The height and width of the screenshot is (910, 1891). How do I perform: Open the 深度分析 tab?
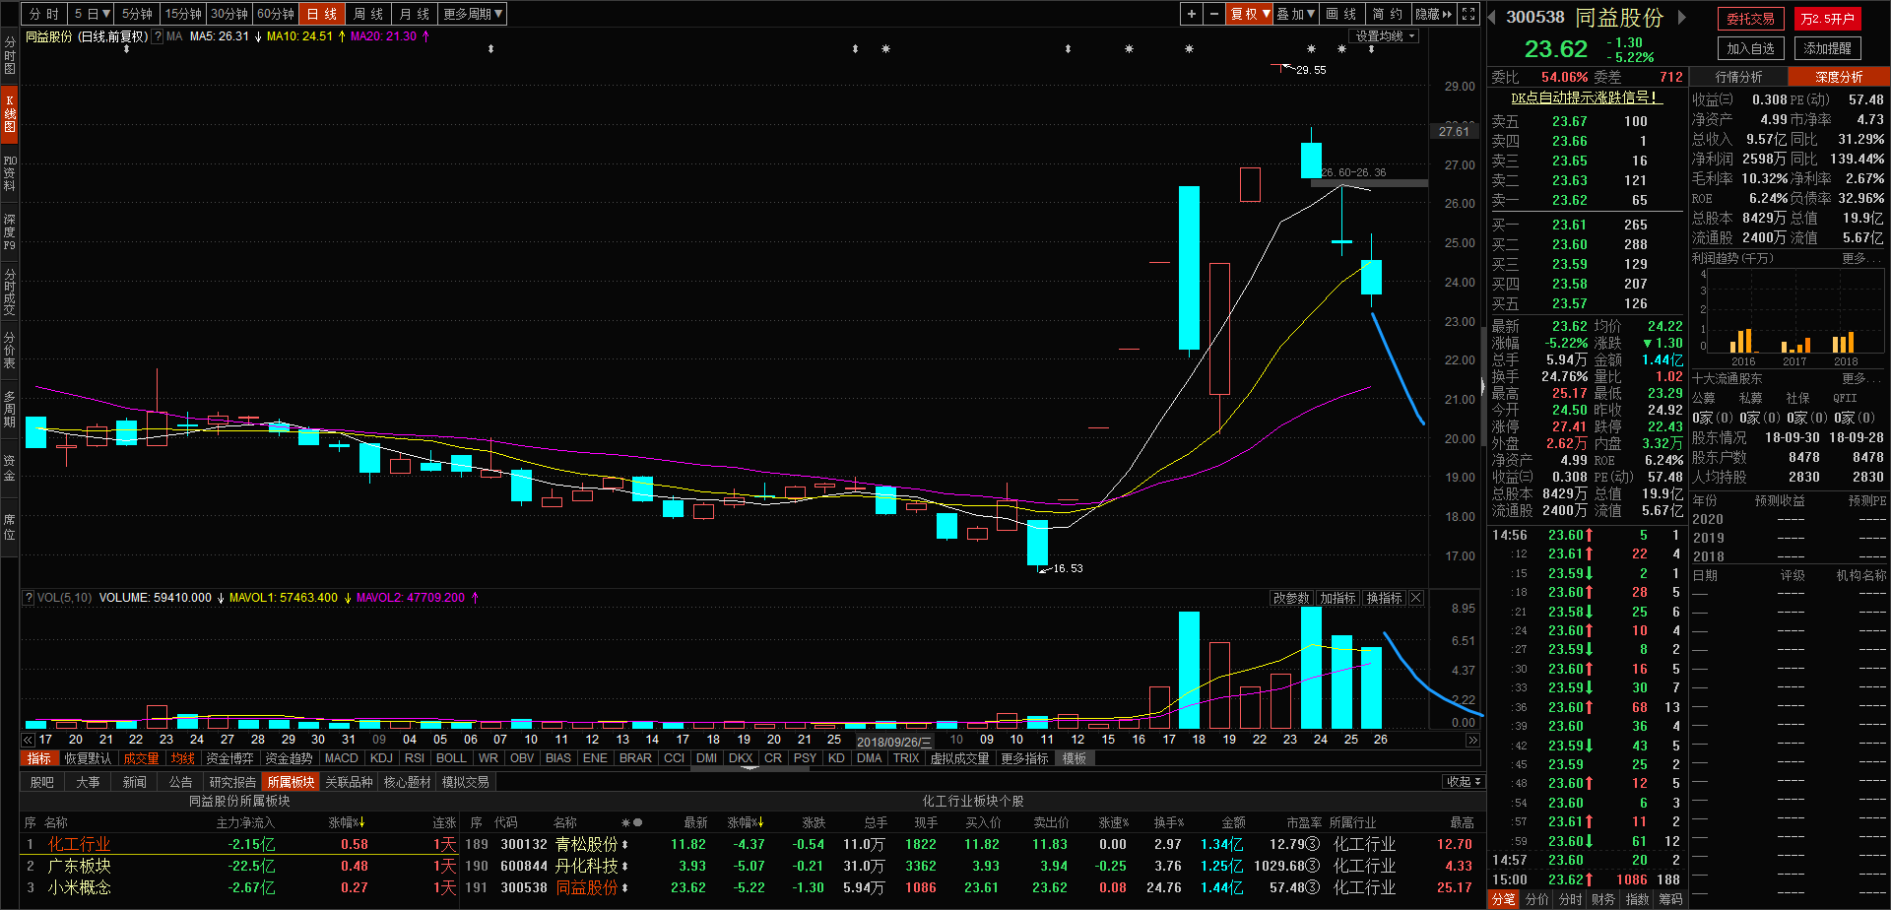pyautogui.click(x=1839, y=77)
